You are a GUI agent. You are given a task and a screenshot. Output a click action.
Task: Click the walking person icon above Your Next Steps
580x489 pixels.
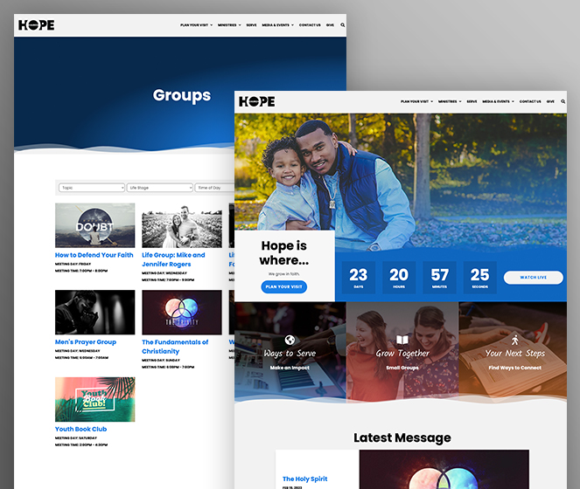click(515, 340)
